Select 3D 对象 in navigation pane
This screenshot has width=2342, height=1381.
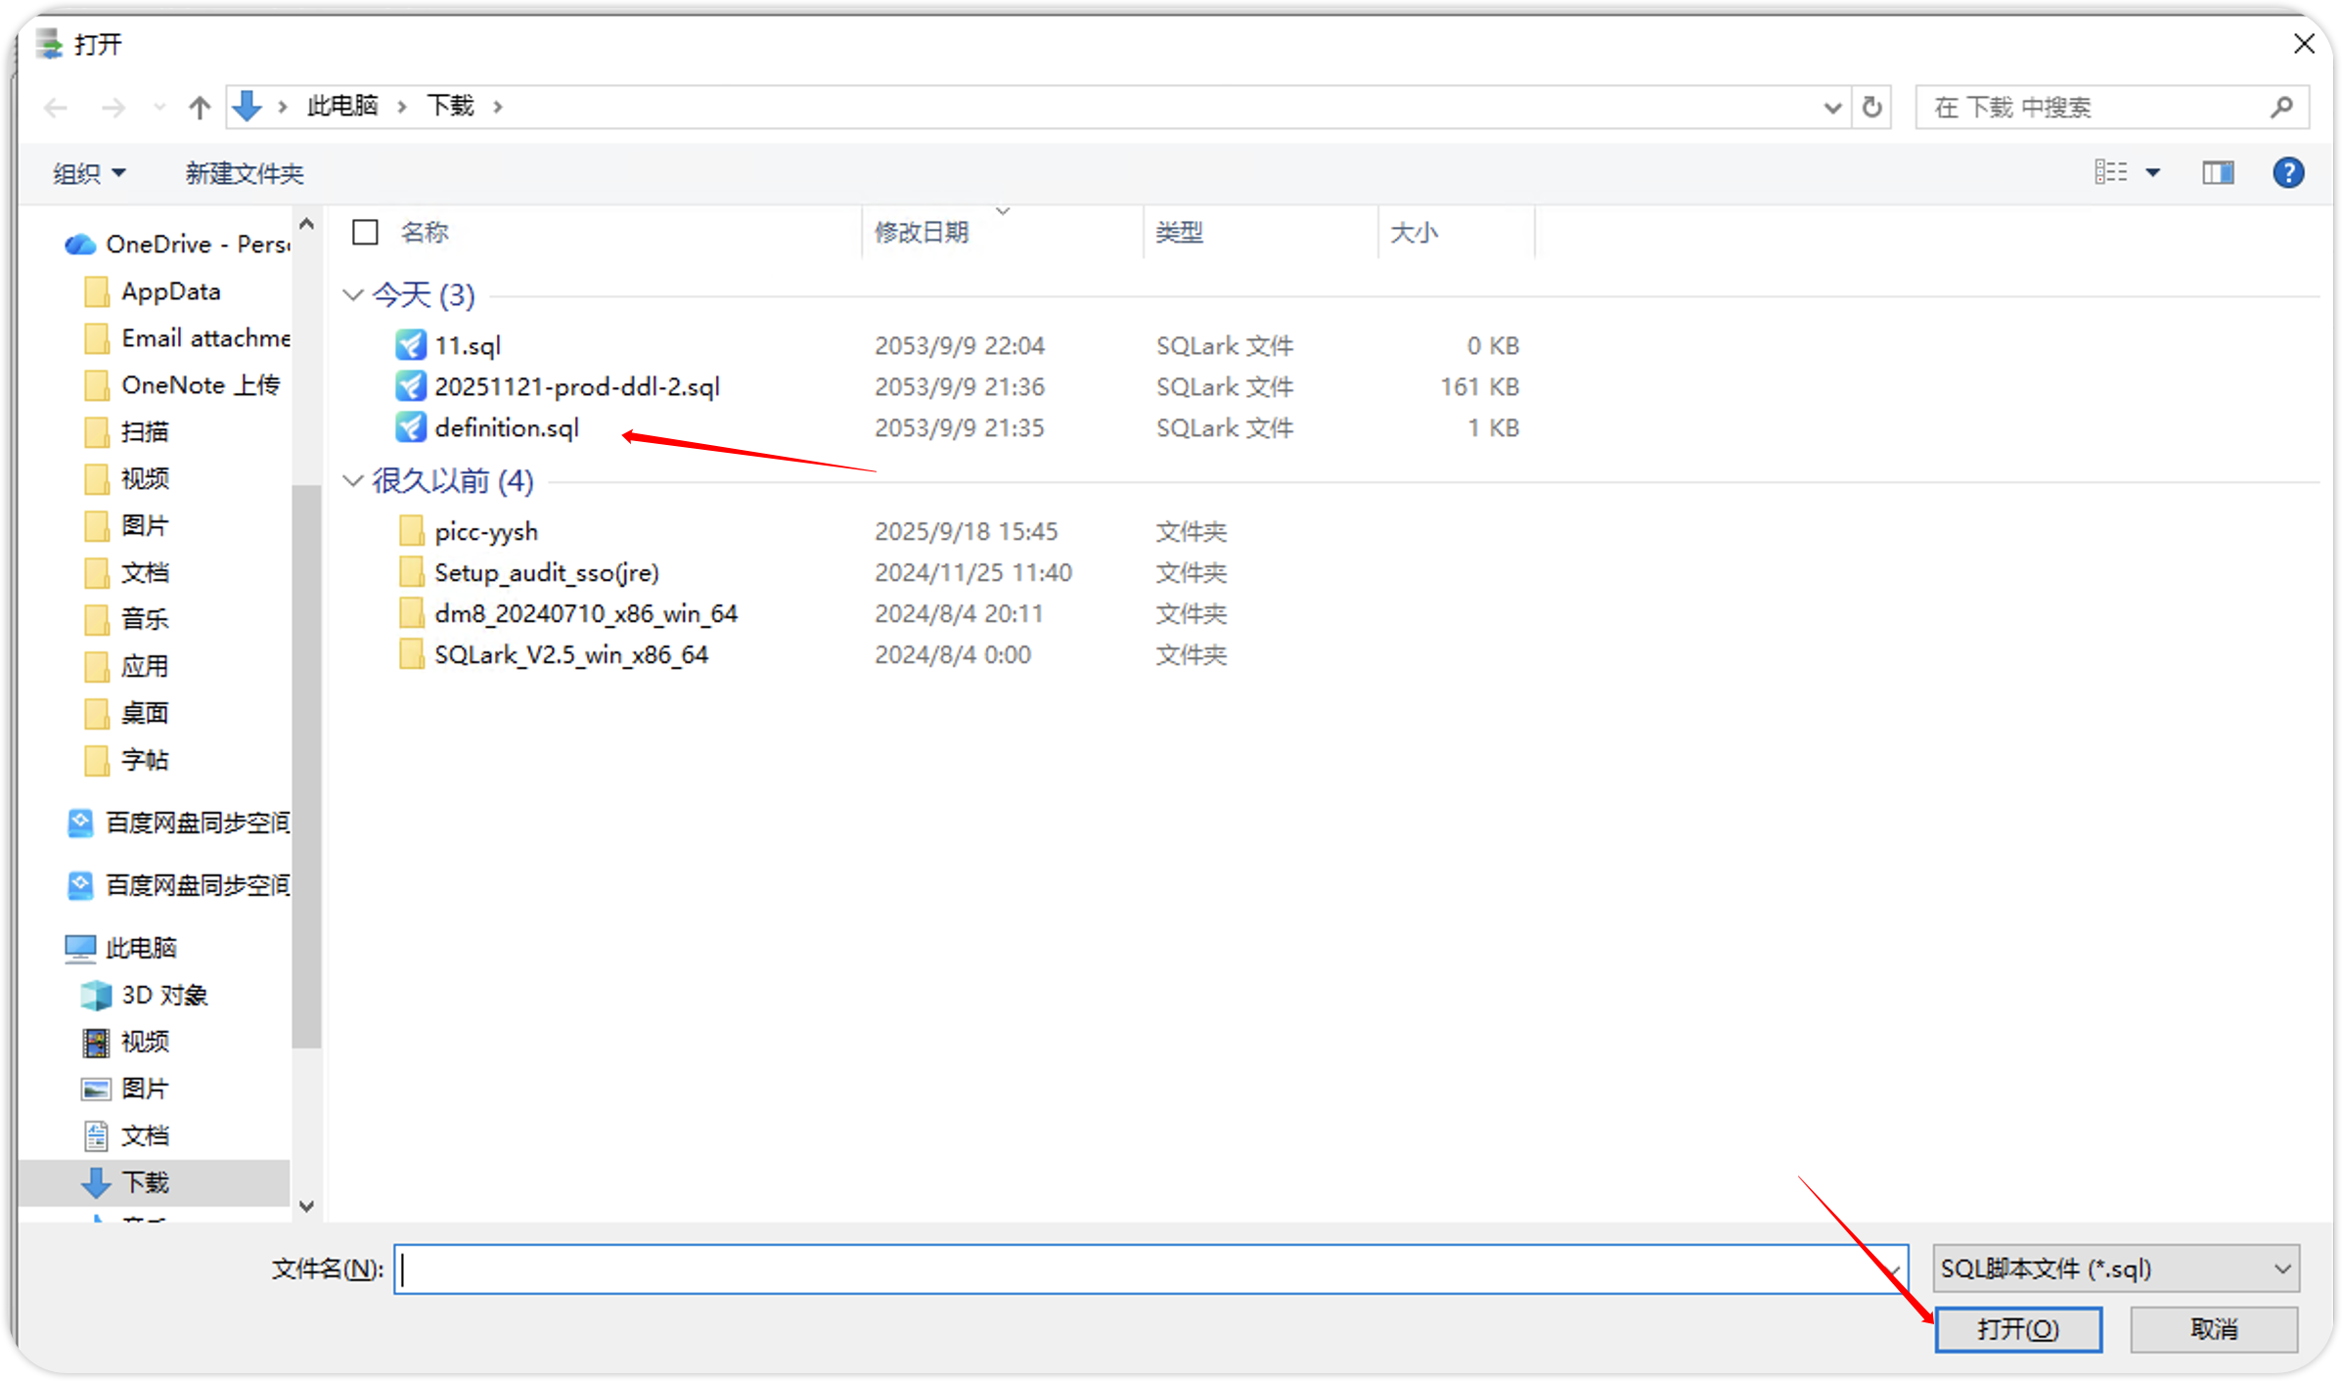click(x=163, y=995)
